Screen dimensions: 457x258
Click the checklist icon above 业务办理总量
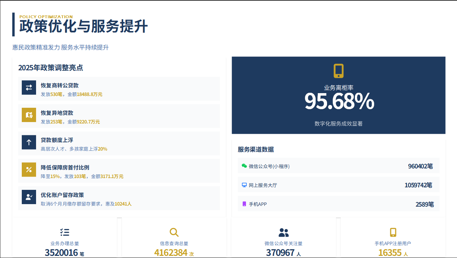pyautogui.click(x=65, y=232)
